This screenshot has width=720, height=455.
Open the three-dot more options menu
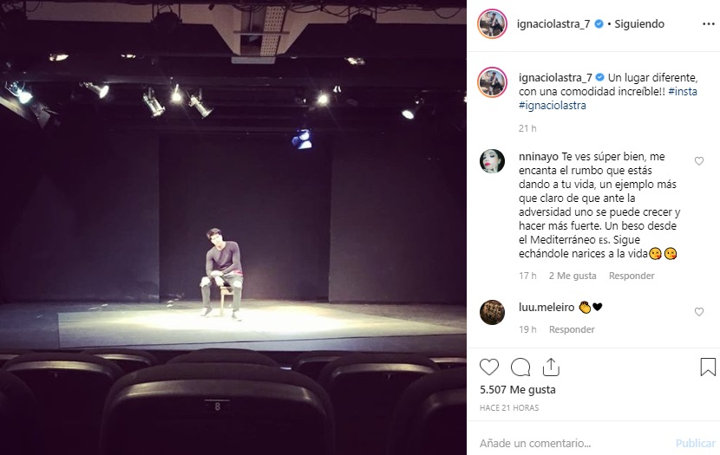click(709, 24)
